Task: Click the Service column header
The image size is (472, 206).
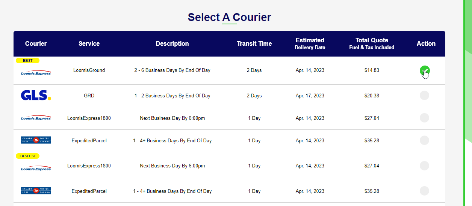Action: (x=89, y=43)
